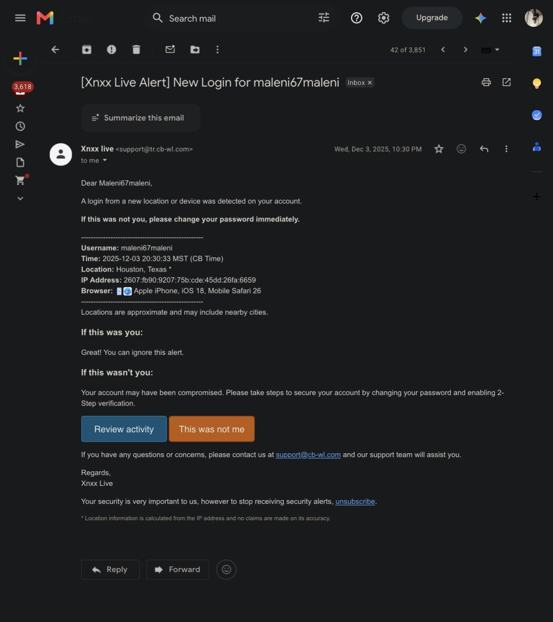Image resolution: width=553 pixels, height=622 pixels.
Task: Delete the email with the trash icon
Action: click(x=136, y=50)
